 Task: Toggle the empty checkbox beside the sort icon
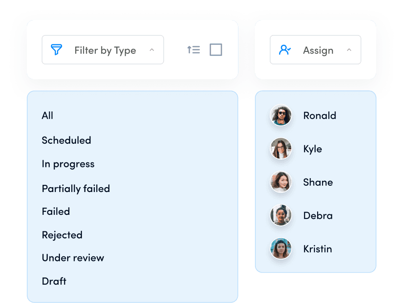point(216,50)
